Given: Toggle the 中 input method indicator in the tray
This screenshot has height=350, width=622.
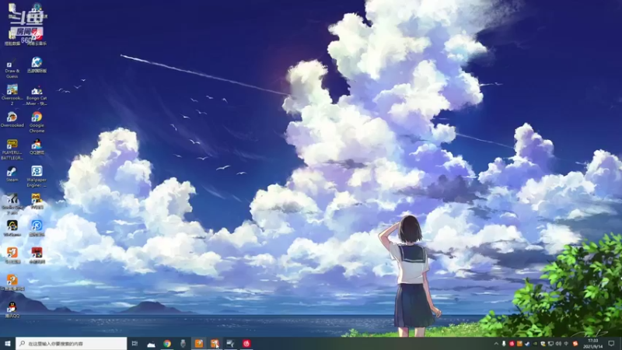Looking at the screenshot, I should click(567, 344).
